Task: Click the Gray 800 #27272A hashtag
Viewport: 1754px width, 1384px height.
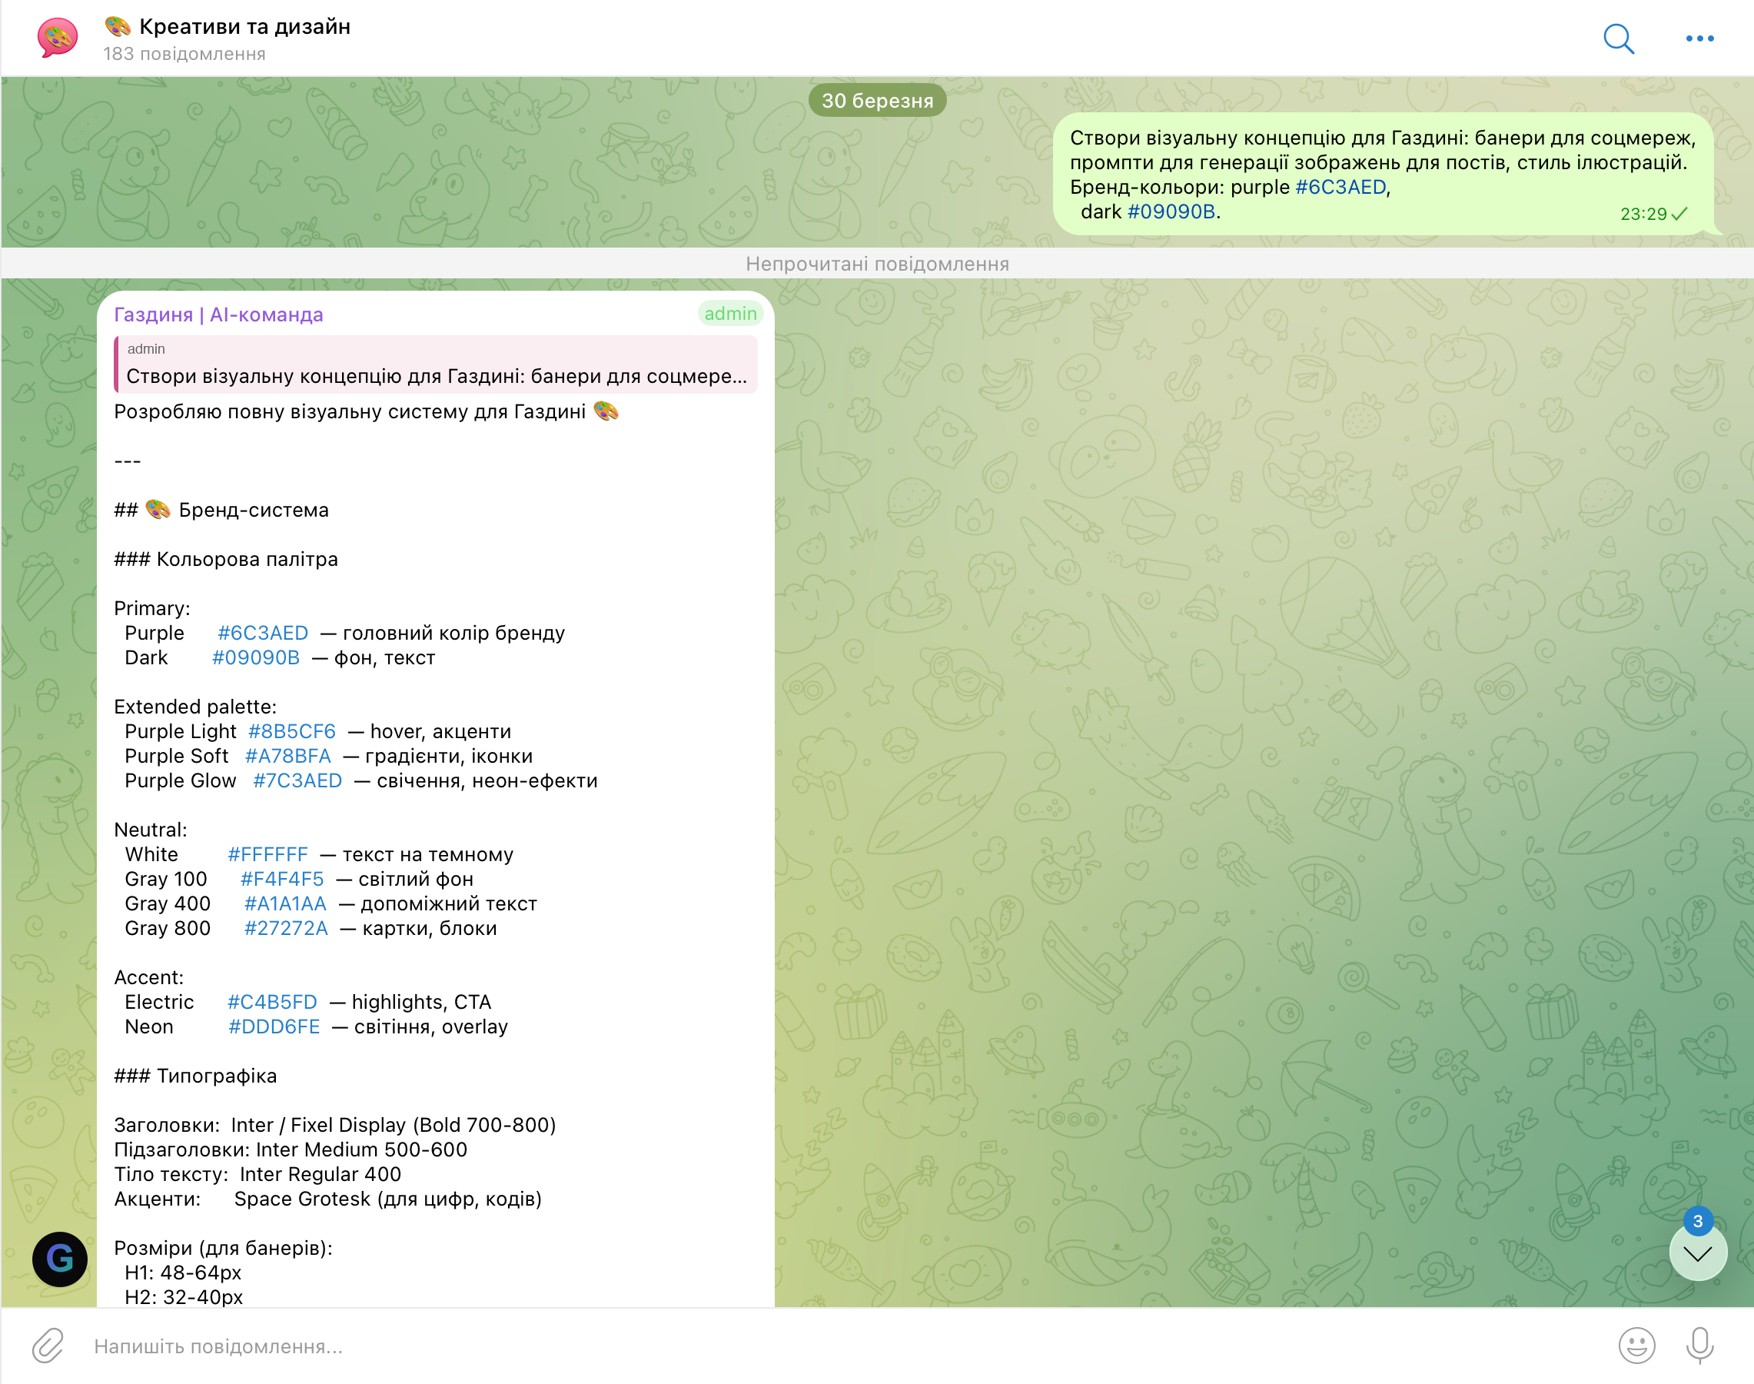Action: coord(286,928)
